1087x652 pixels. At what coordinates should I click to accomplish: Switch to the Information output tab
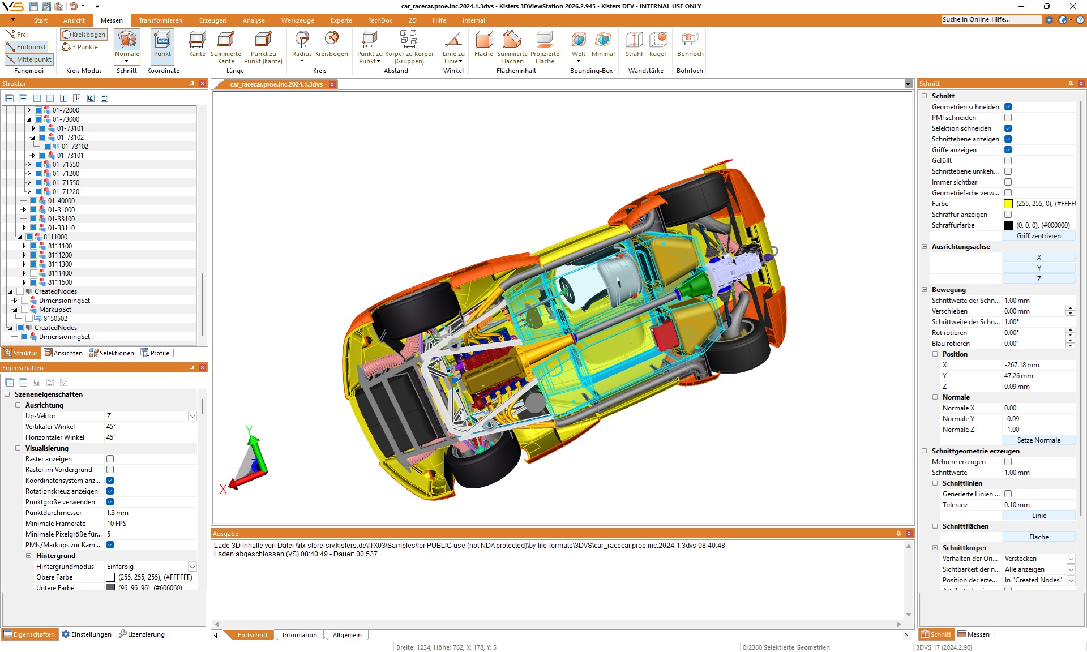299,635
